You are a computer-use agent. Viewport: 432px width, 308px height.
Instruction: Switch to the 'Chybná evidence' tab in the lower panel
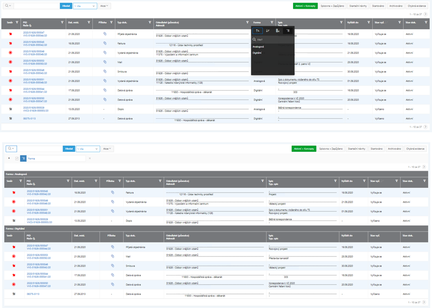(x=415, y=149)
